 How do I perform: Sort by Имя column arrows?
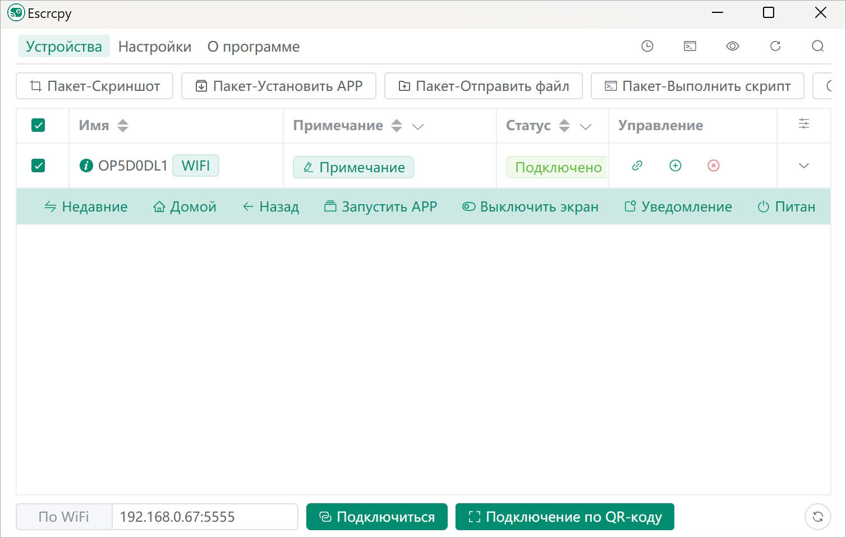[x=123, y=126]
